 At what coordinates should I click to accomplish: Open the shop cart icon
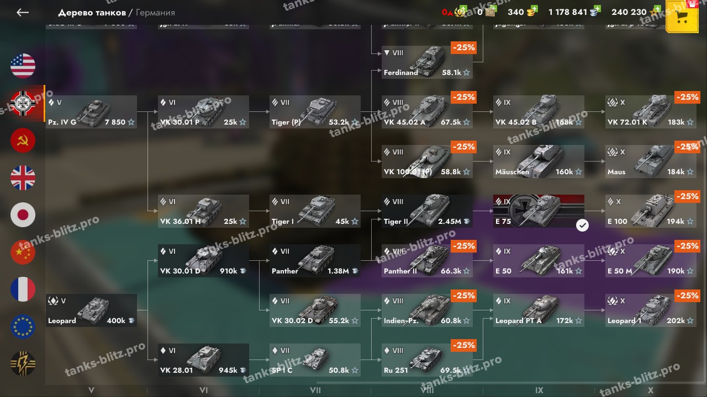[682, 17]
